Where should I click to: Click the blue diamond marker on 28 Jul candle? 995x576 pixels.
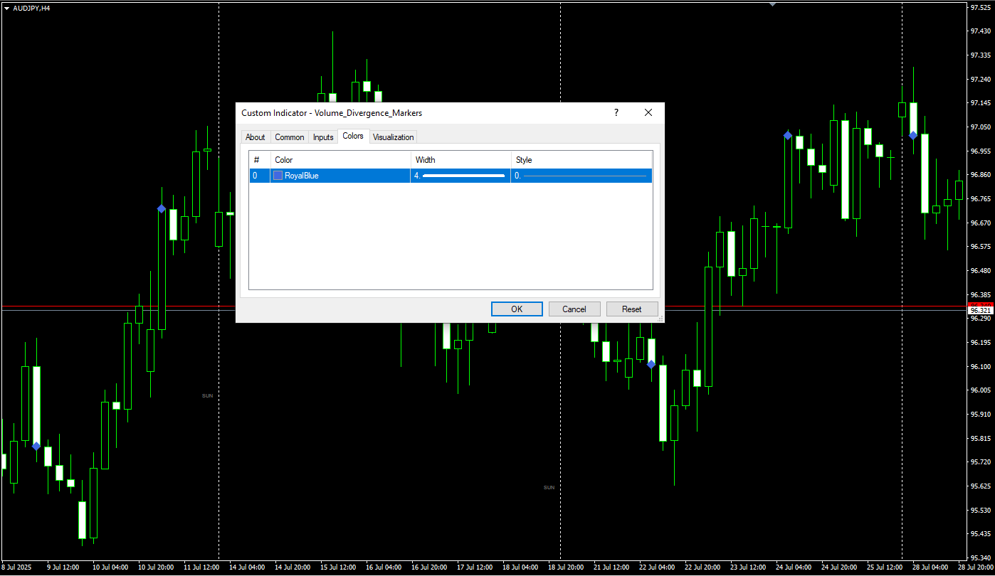pos(913,135)
